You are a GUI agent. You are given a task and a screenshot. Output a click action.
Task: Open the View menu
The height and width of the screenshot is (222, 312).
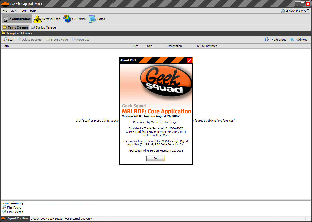pyautogui.click(x=14, y=11)
